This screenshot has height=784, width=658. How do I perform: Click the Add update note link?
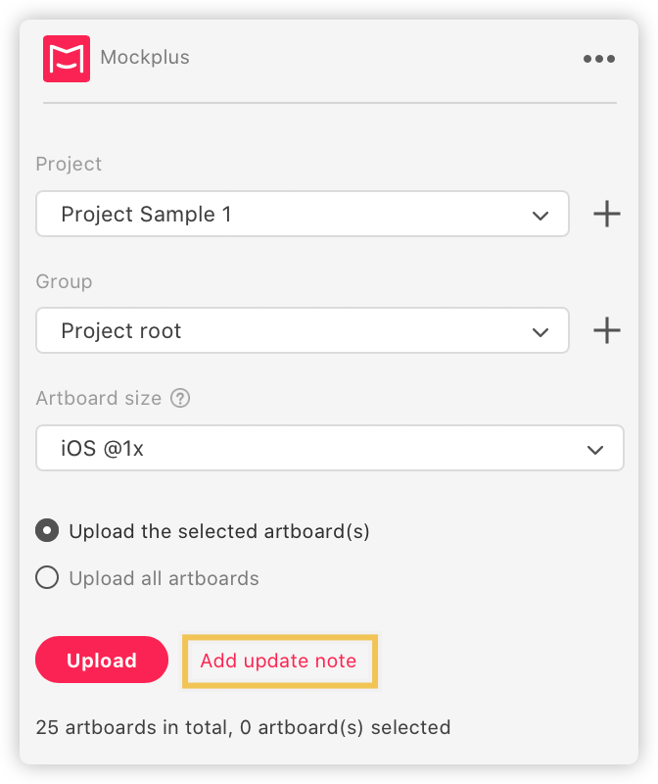click(x=279, y=661)
